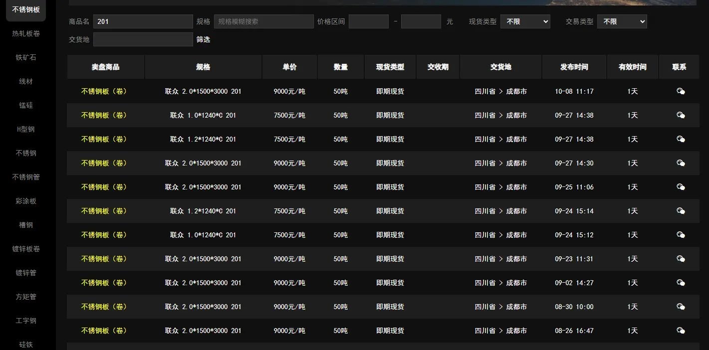
Task: Open first 不锈钢板（卷） product link
Action: coord(104,91)
